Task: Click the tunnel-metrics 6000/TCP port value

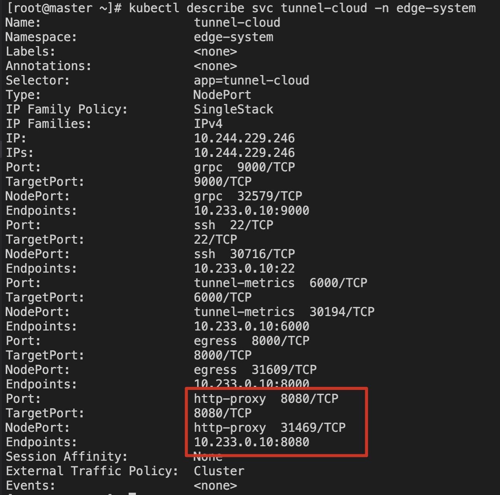Action: pyautogui.click(x=280, y=283)
